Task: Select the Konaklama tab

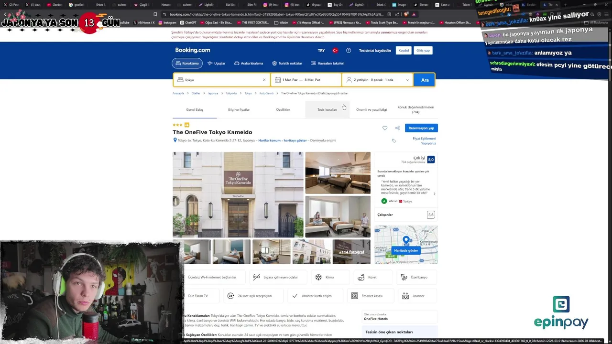Action: (187, 63)
